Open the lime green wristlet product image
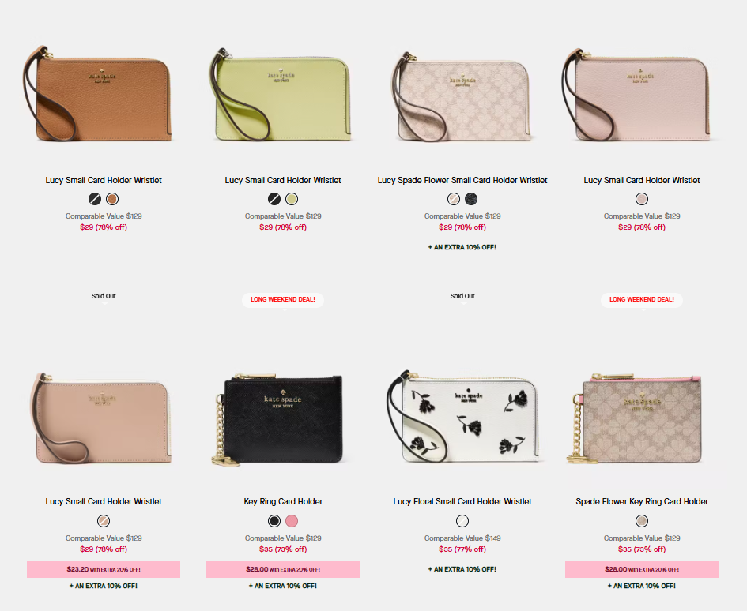Image resolution: width=747 pixels, height=611 pixels. pos(281,94)
